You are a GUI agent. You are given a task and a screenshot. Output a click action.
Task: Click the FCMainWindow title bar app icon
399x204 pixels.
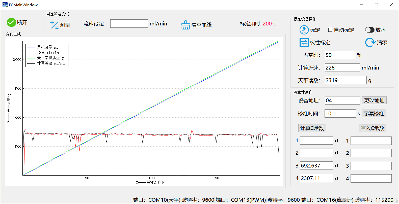click(5, 5)
